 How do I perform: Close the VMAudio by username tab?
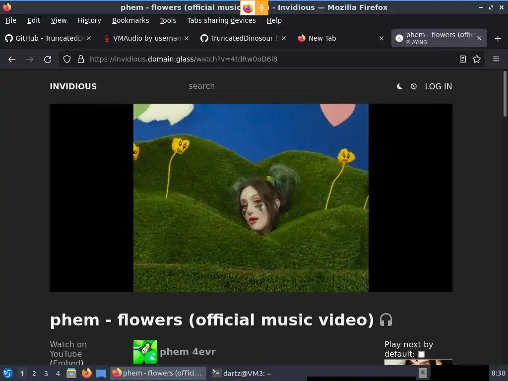187,38
